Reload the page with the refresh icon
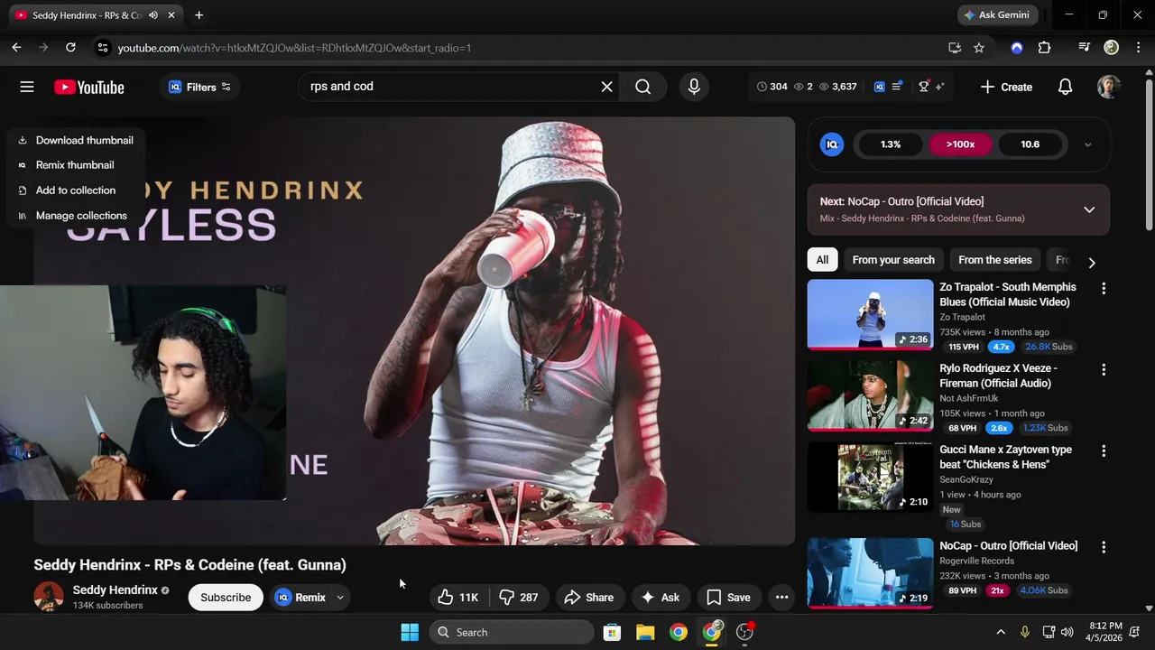The height and width of the screenshot is (650, 1155). point(70,48)
